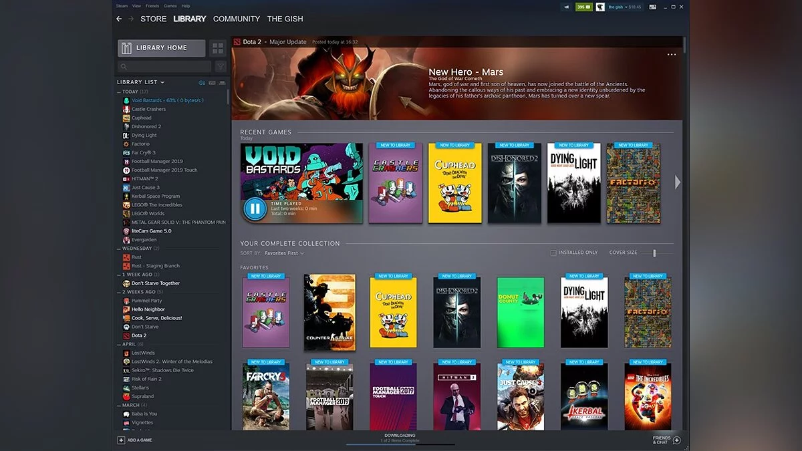Switch to collections grid view icon
The image size is (802, 451).
pos(217,48)
